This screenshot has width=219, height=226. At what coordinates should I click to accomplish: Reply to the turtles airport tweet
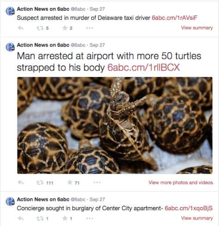(21, 182)
